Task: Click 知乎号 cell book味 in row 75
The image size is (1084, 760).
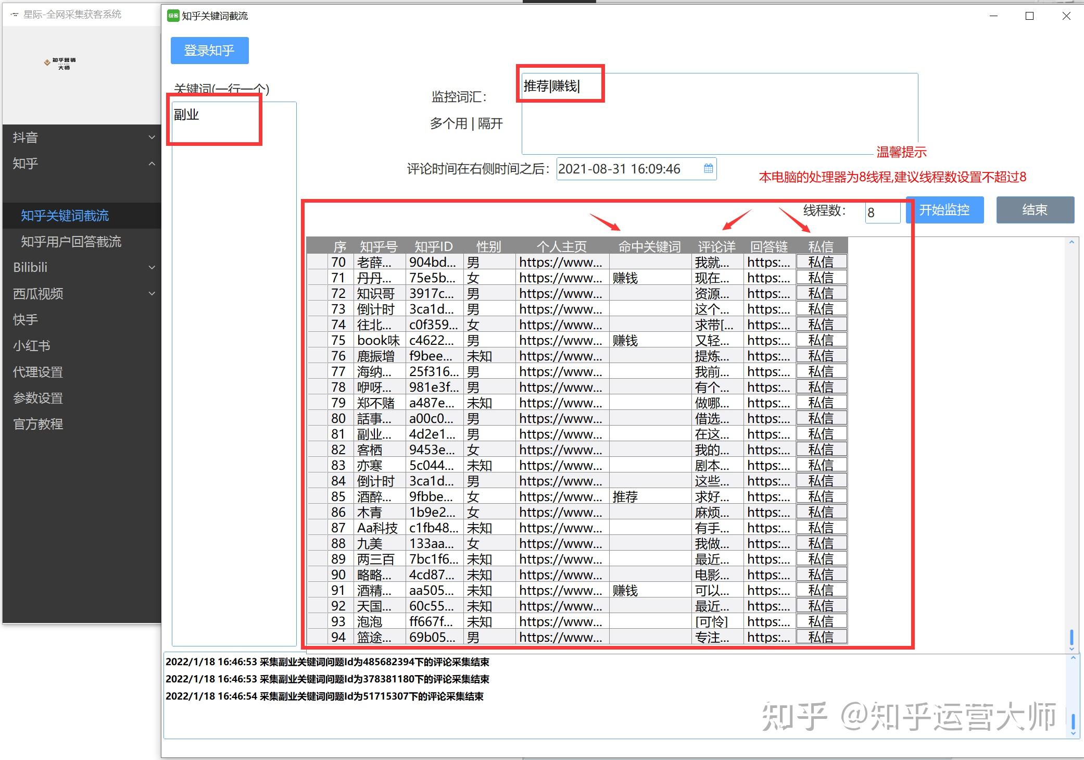Action: (x=379, y=340)
